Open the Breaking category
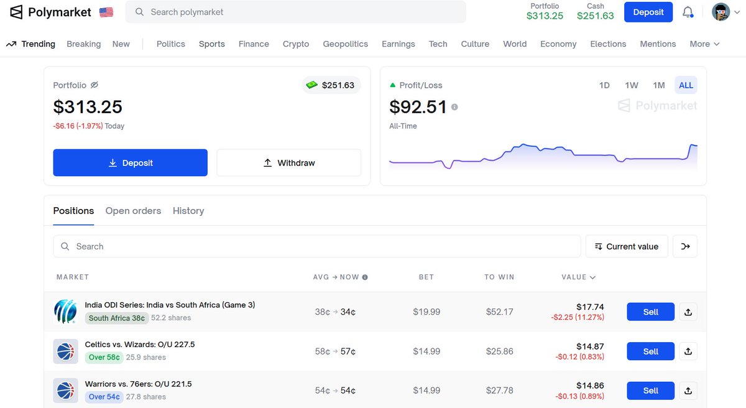Viewport: 746px width, 408px height. [83, 44]
